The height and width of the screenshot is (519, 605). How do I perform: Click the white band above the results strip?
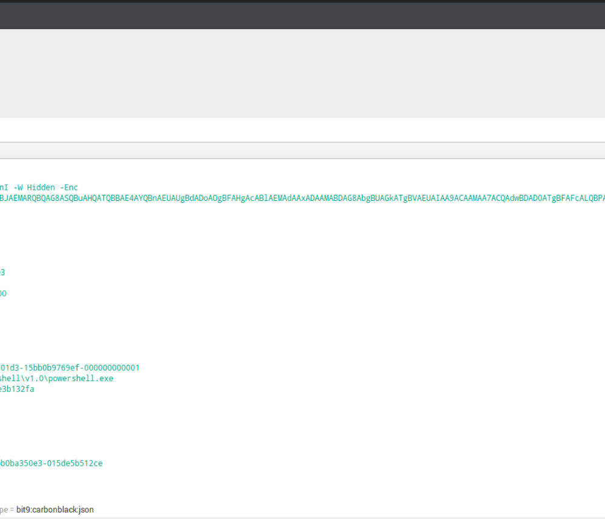(302, 129)
